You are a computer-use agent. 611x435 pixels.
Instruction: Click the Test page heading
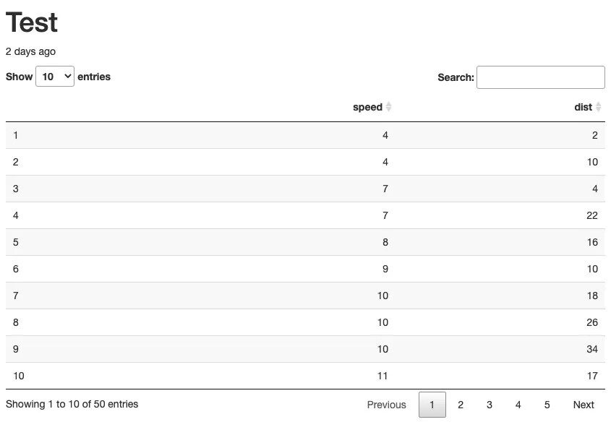(x=32, y=22)
